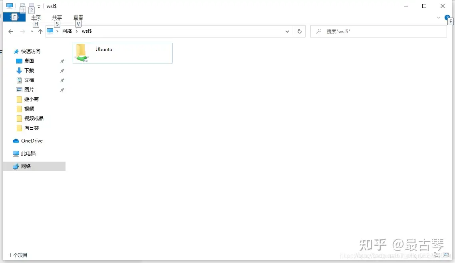Minimize the wsl$ window
Viewport: 455px width, 263px height.
point(406,6)
